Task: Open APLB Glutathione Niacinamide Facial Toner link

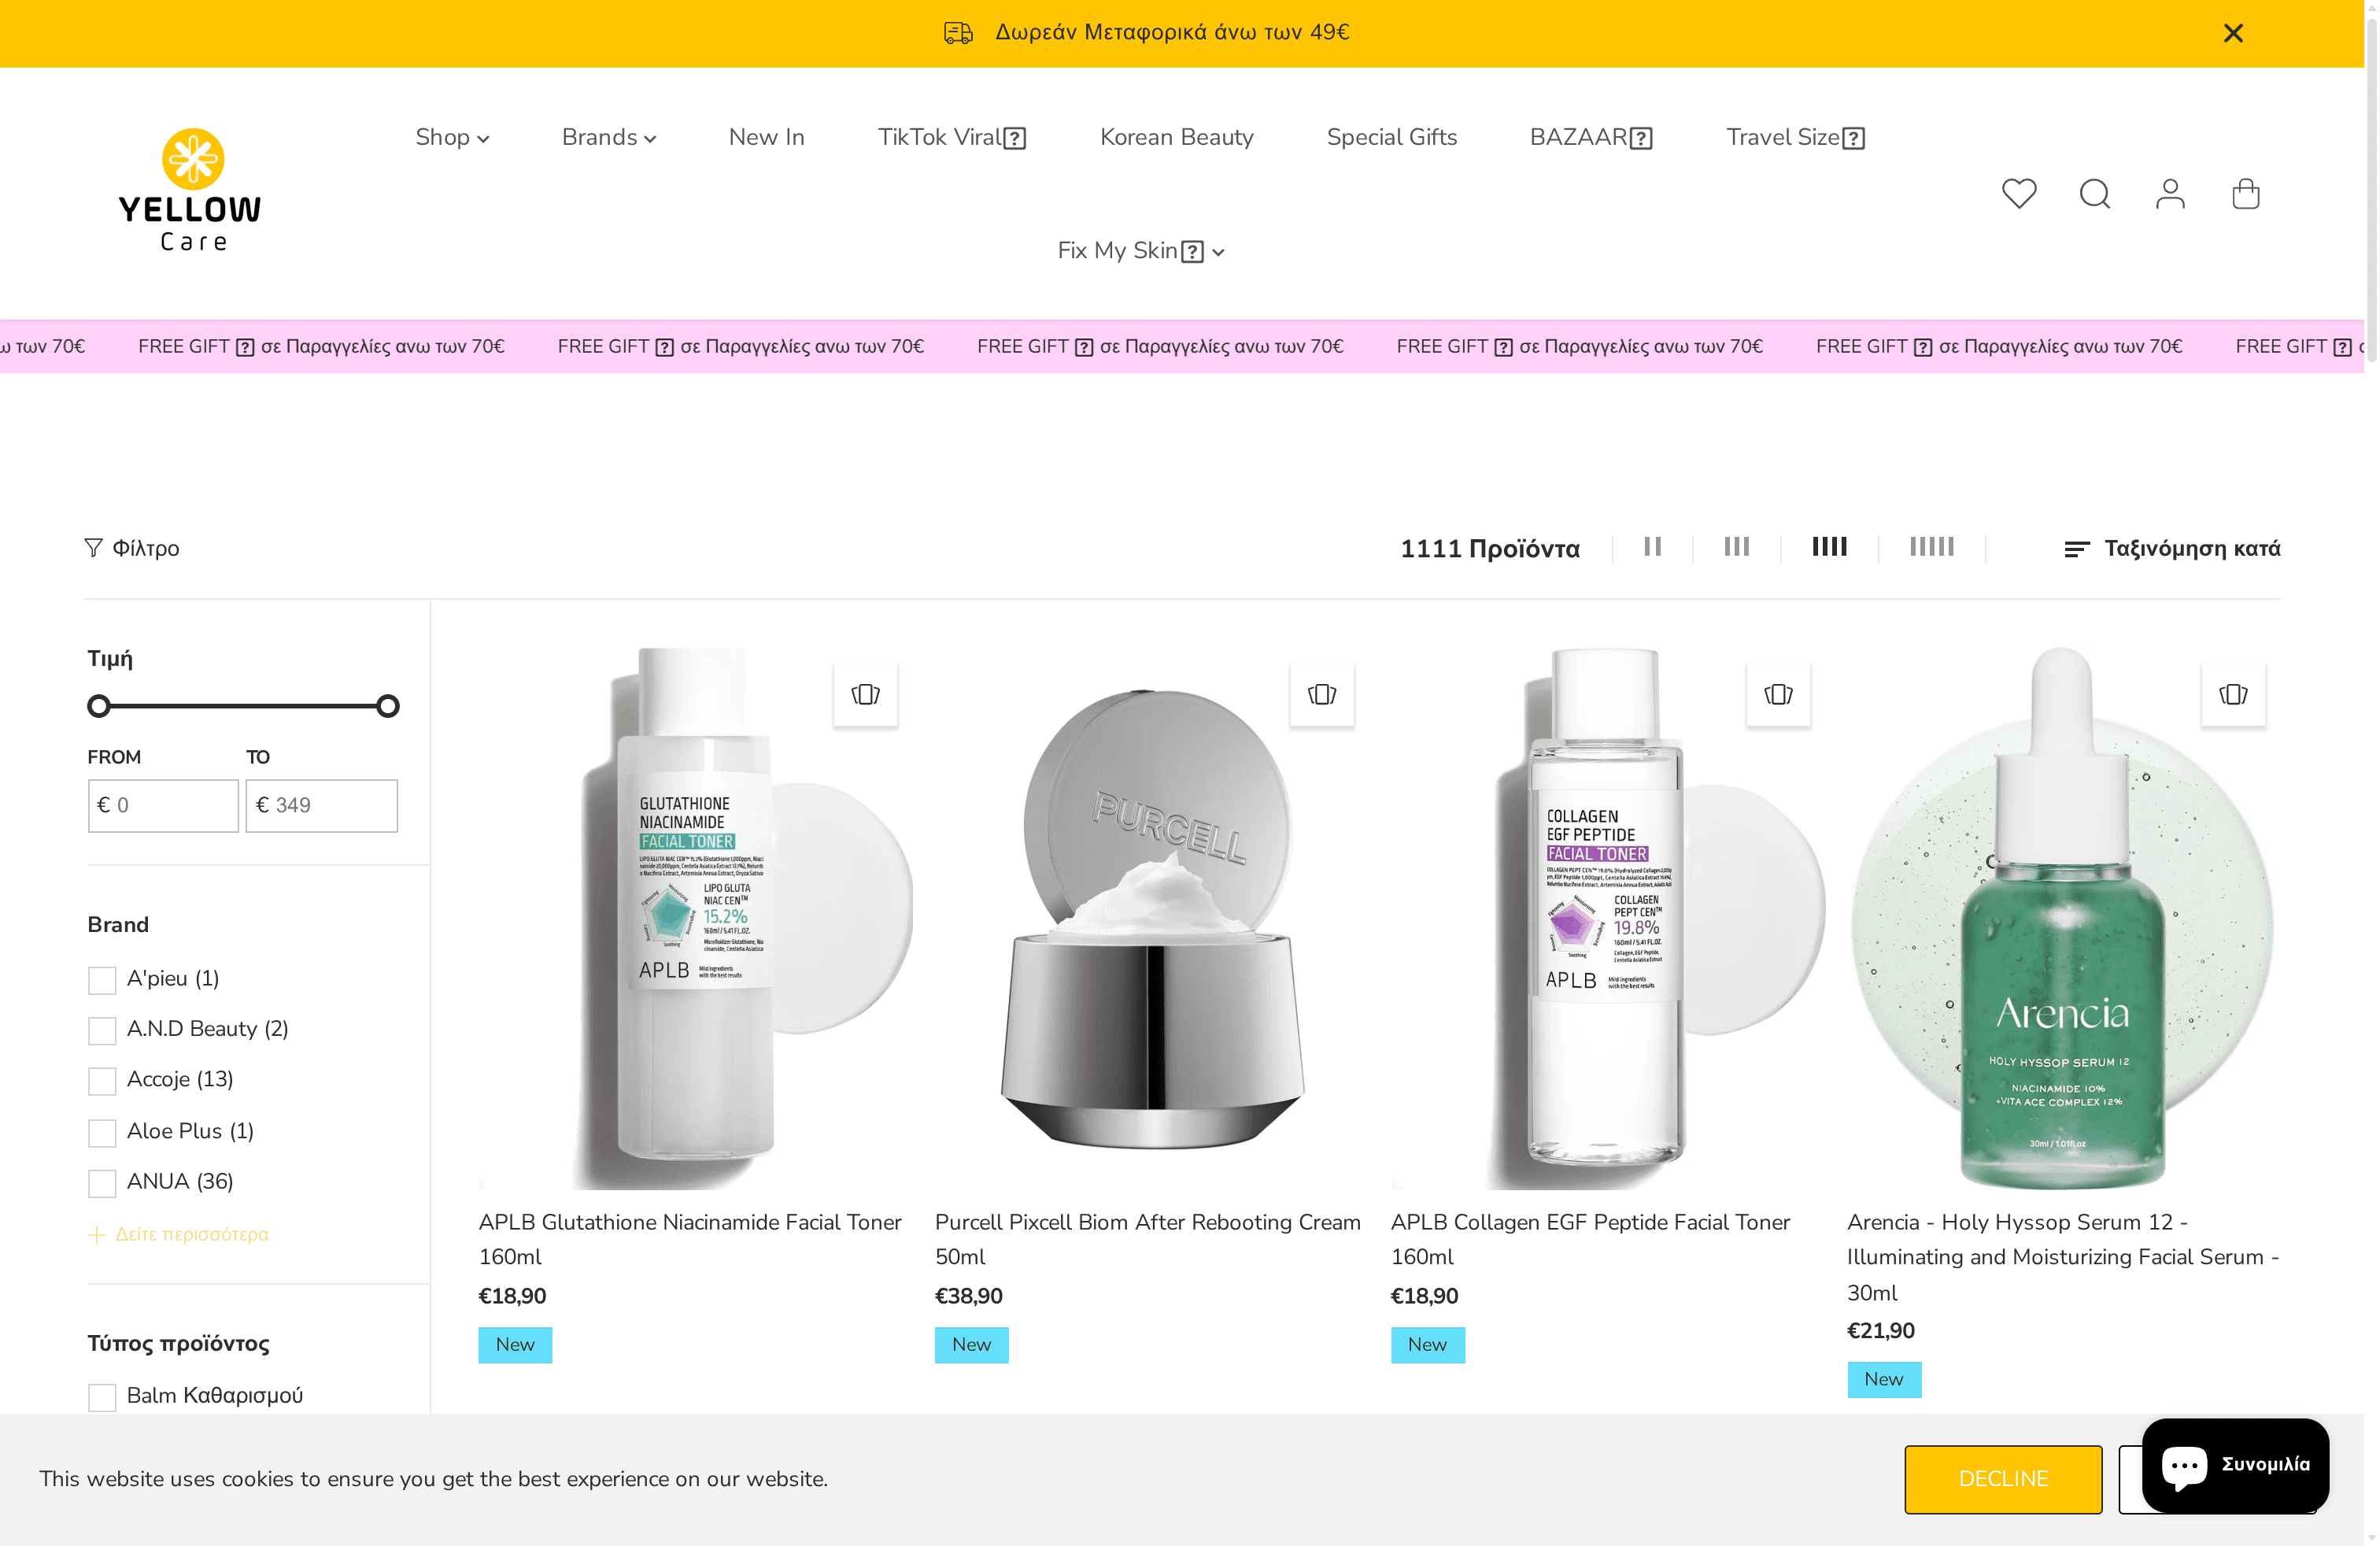Action: click(690, 1239)
